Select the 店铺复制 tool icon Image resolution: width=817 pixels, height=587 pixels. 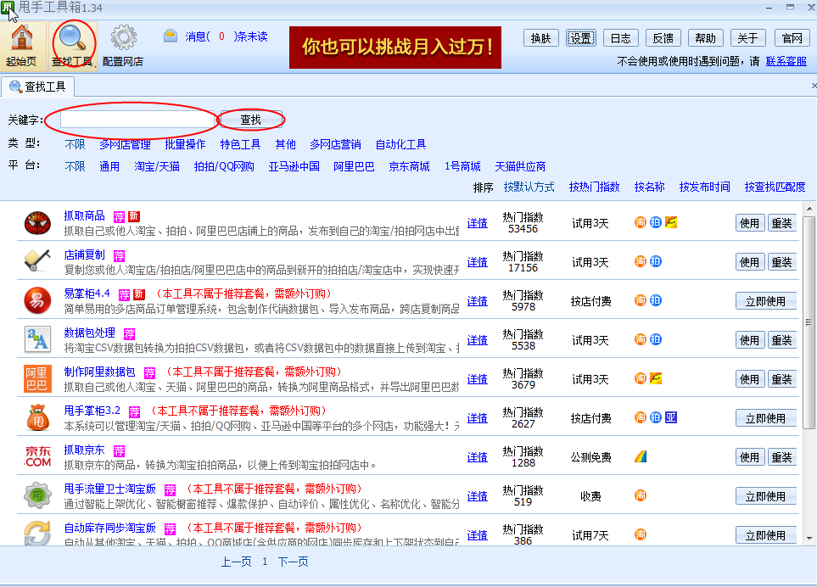(x=37, y=260)
